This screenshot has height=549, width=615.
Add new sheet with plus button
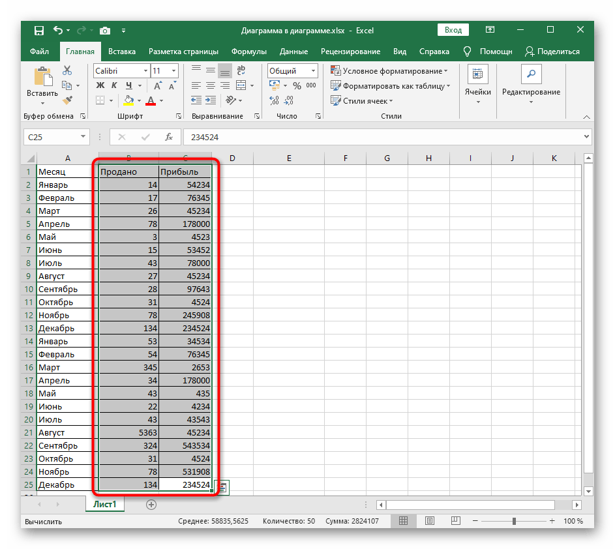tap(151, 505)
